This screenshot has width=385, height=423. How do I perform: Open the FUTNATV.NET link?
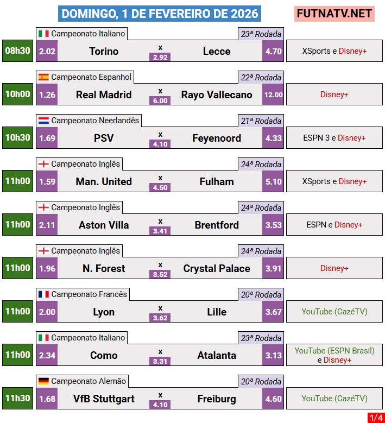point(334,14)
